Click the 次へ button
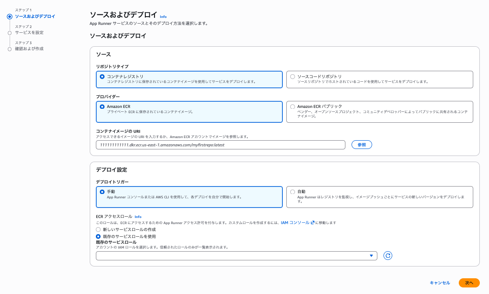Viewport: 489px width, 294px height. [469, 283]
